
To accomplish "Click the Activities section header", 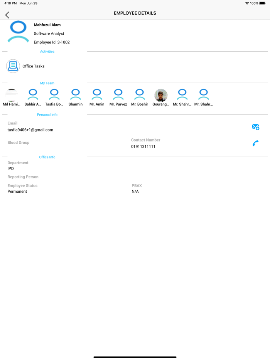I will [47, 52].
